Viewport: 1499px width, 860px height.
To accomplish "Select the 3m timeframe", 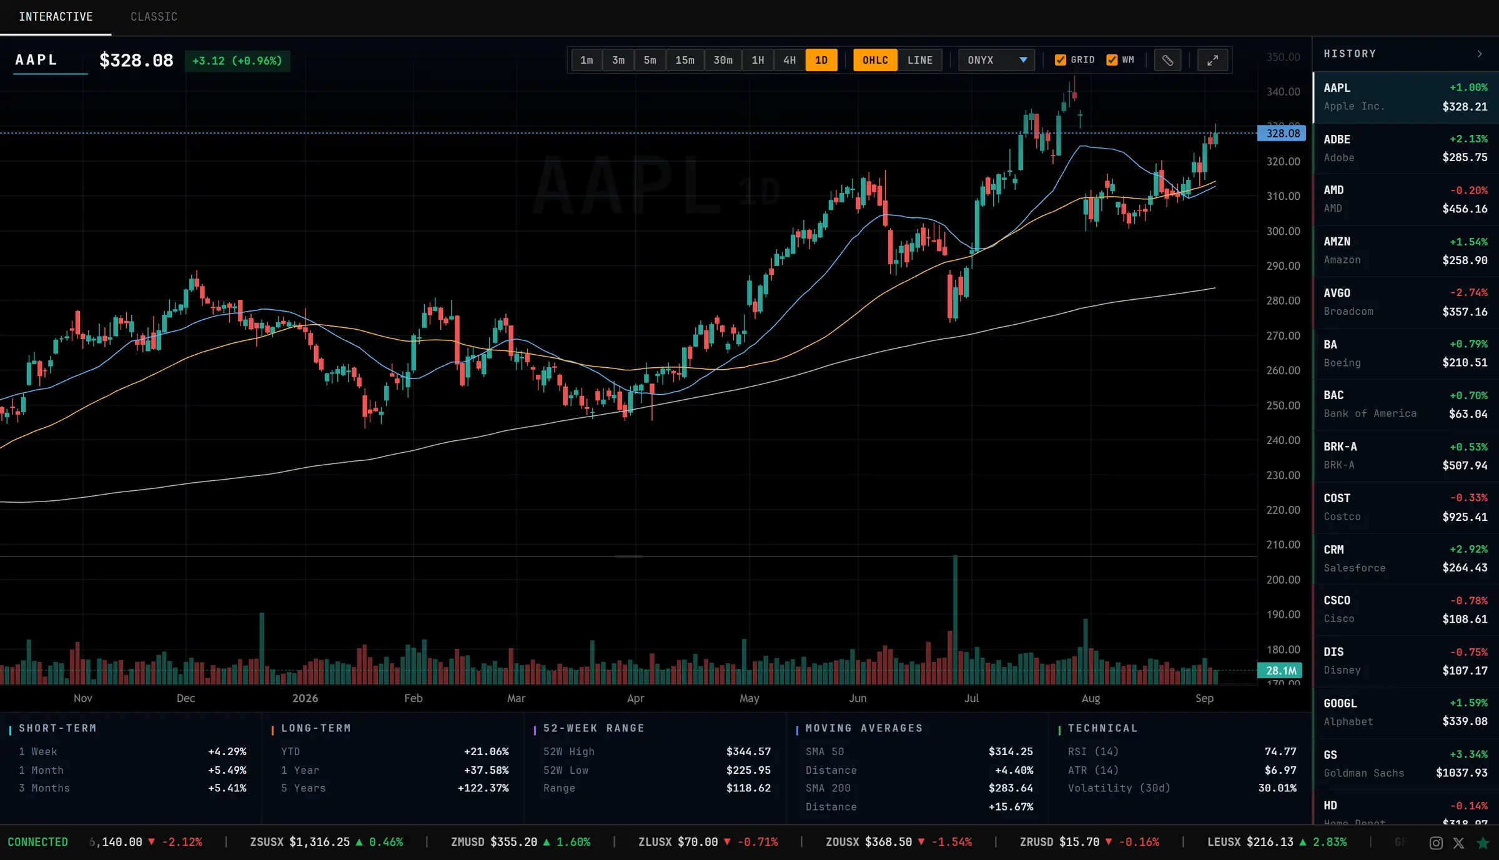I will [x=618, y=60].
